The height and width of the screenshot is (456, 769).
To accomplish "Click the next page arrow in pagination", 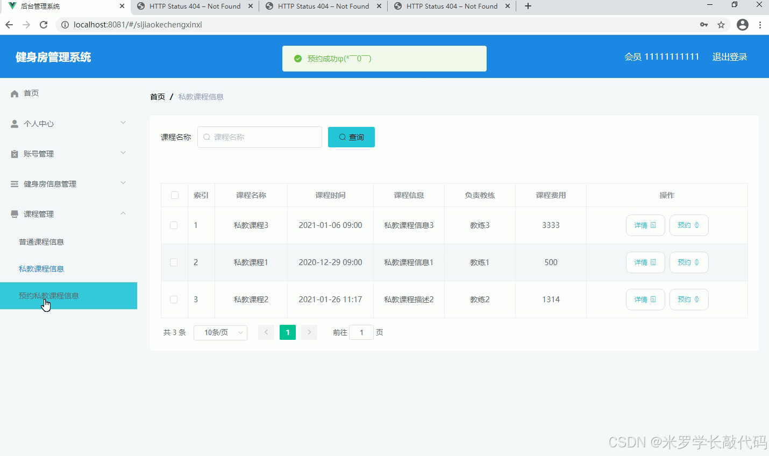I will coord(309,333).
